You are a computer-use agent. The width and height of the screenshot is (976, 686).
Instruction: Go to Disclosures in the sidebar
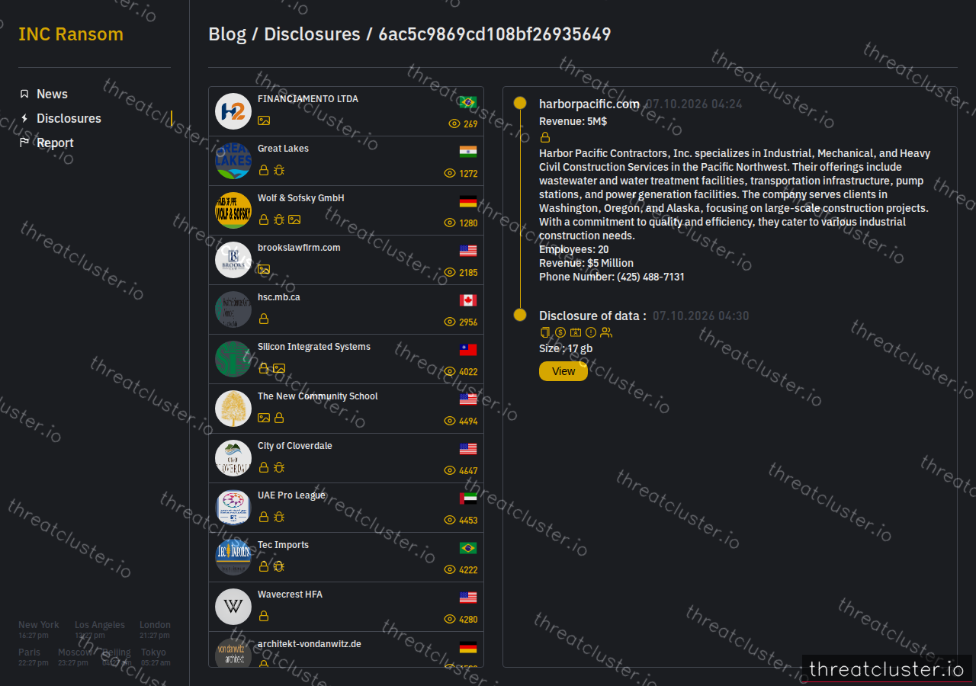tap(69, 118)
